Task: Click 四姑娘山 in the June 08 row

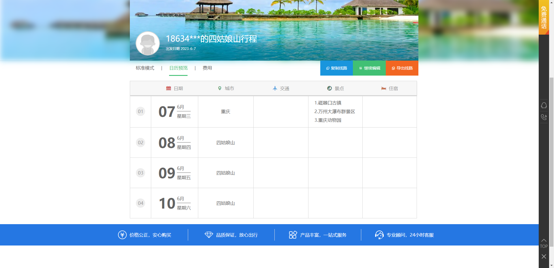Action: (226, 143)
